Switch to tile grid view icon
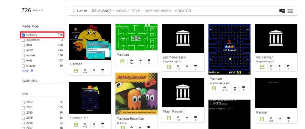305x129 pixels. [282, 11]
